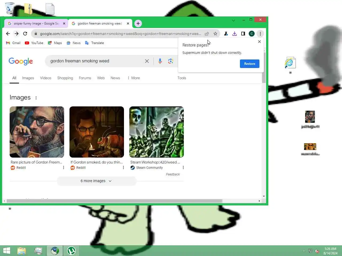Go back to the previous page
Screen dimensions: 342x256
8,34
